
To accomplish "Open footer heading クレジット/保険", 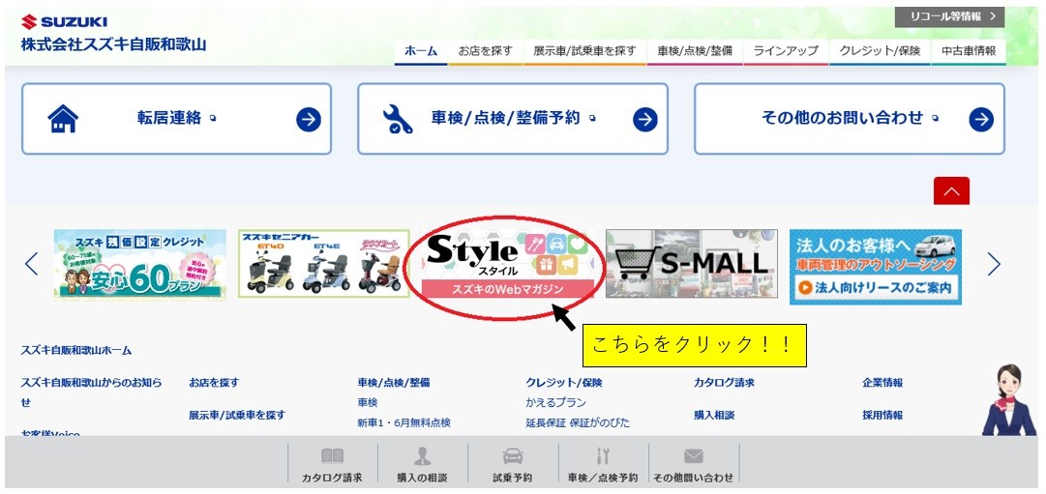I will click(564, 383).
